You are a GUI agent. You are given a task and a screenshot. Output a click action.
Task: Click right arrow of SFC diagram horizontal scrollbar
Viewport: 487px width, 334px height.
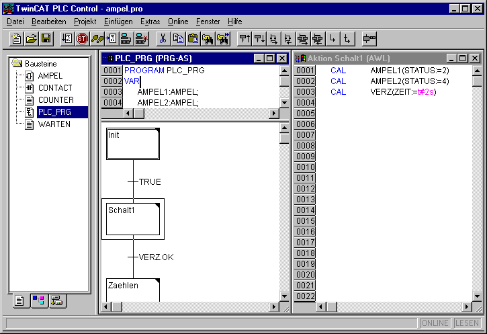[273, 307]
